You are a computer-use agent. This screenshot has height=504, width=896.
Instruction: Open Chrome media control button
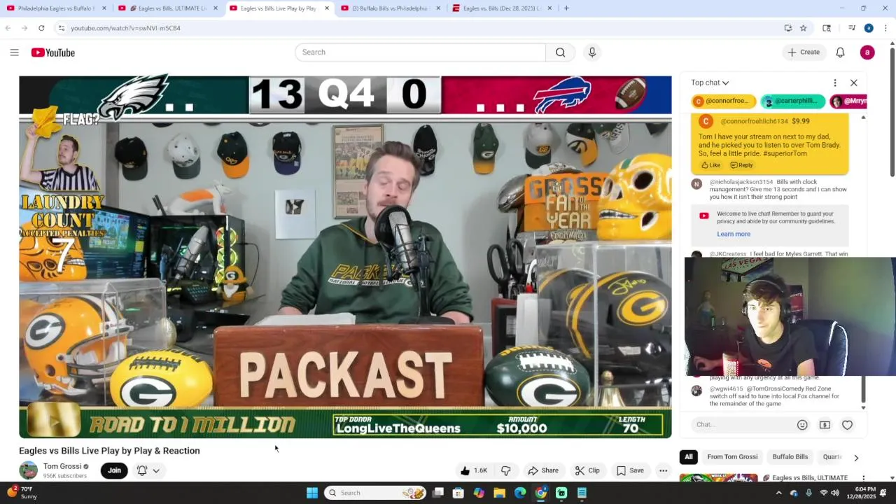(852, 28)
